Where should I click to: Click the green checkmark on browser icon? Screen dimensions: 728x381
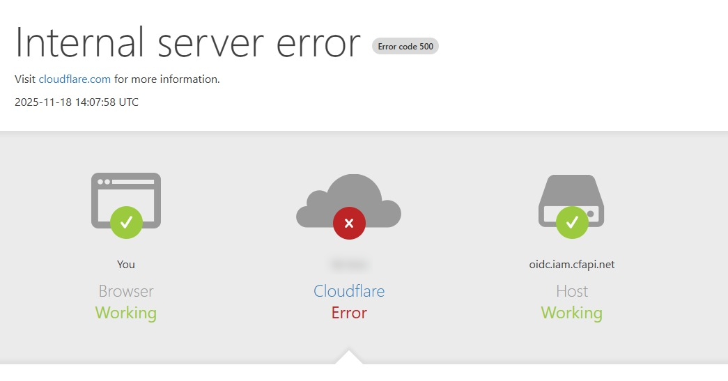tap(126, 222)
